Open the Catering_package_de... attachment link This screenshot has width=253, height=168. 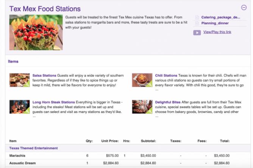coord(220,17)
